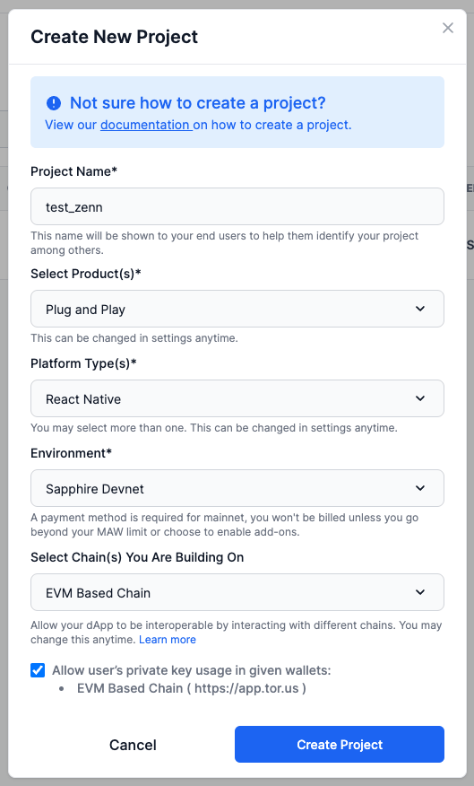Open the React Native platform type dropdown
Screen dimensions: 474x786
point(237,398)
